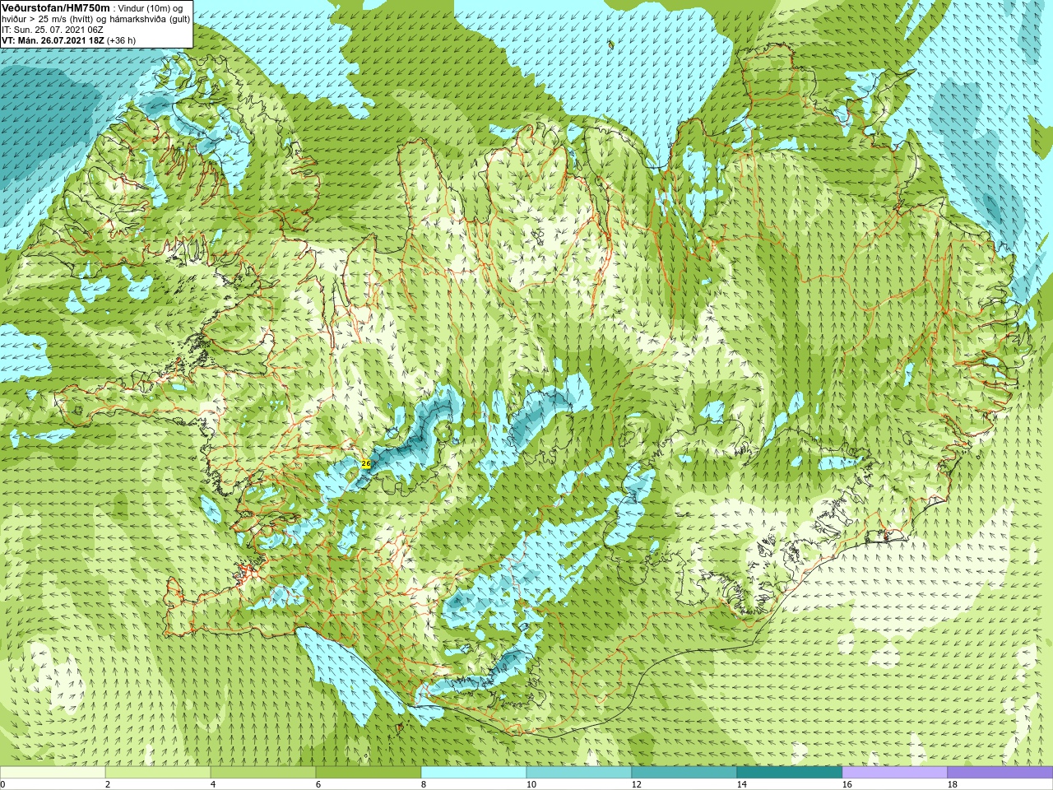Click the '2' label on the wind scale
The width and height of the screenshot is (1053, 790).
coord(108,784)
